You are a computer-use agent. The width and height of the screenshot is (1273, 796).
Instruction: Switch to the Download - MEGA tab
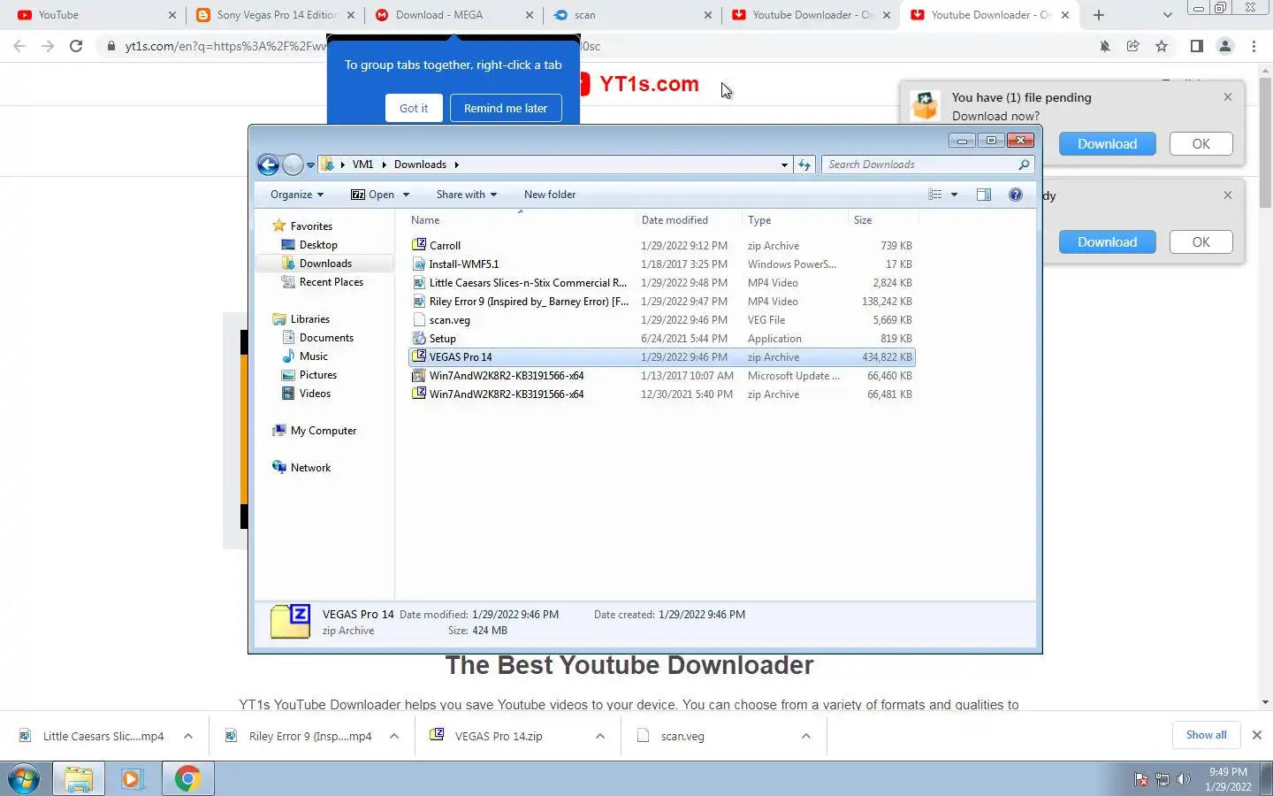(x=454, y=15)
